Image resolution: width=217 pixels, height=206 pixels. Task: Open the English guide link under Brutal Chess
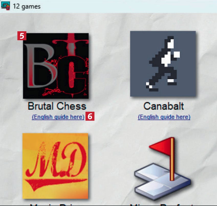click(58, 117)
